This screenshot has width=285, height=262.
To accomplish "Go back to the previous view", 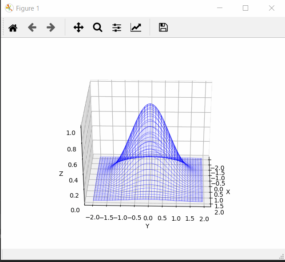I will [x=32, y=28].
